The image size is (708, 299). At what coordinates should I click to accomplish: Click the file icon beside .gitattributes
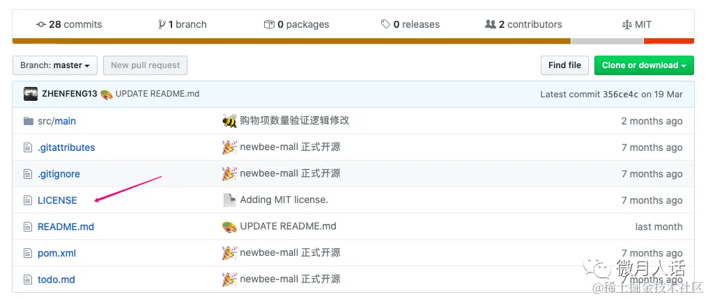pyautogui.click(x=28, y=147)
